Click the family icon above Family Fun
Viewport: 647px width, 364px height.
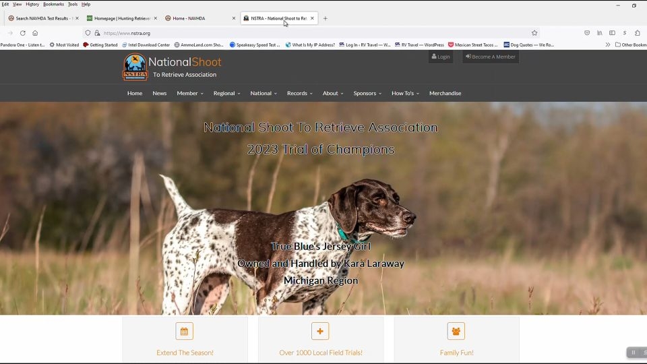pos(456,331)
